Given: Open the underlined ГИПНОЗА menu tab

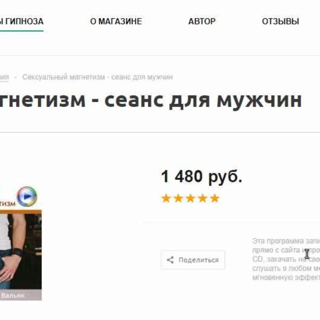Looking at the screenshot, I should 22,21.
